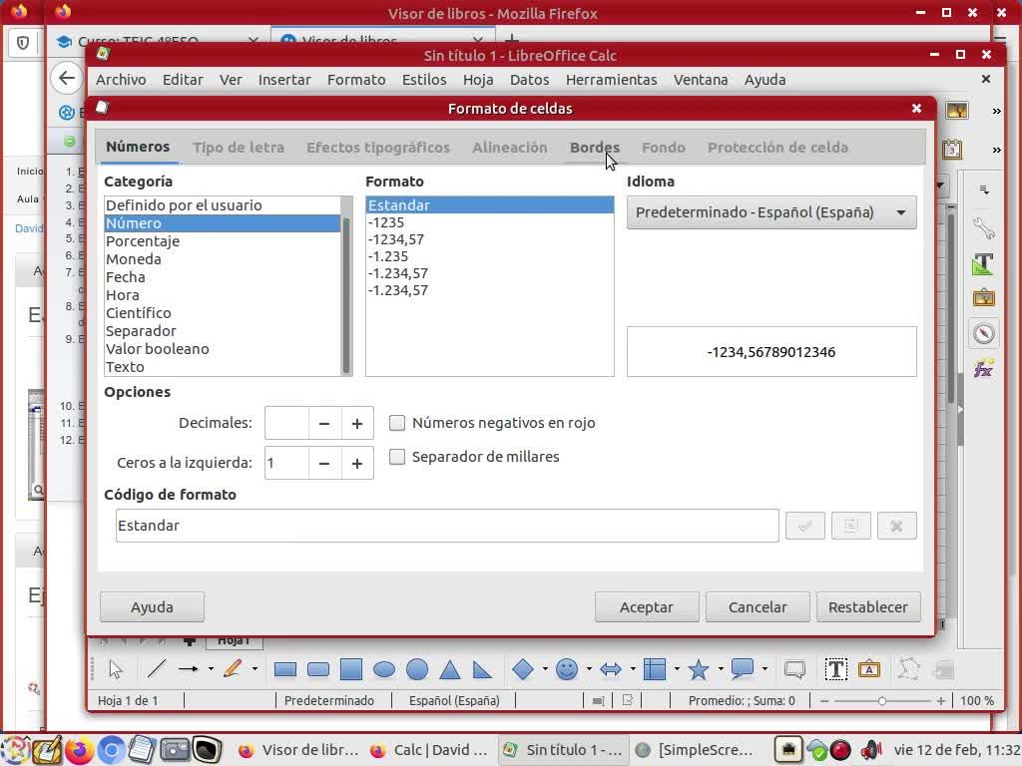The height and width of the screenshot is (766, 1022).
Task: Select the line drawing tool
Action: [157, 669]
